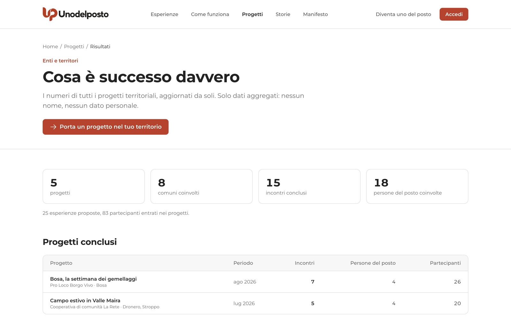Click the Incontri column header
Image resolution: width=511 pixels, height=319 pixels.
tap(305, 263)
